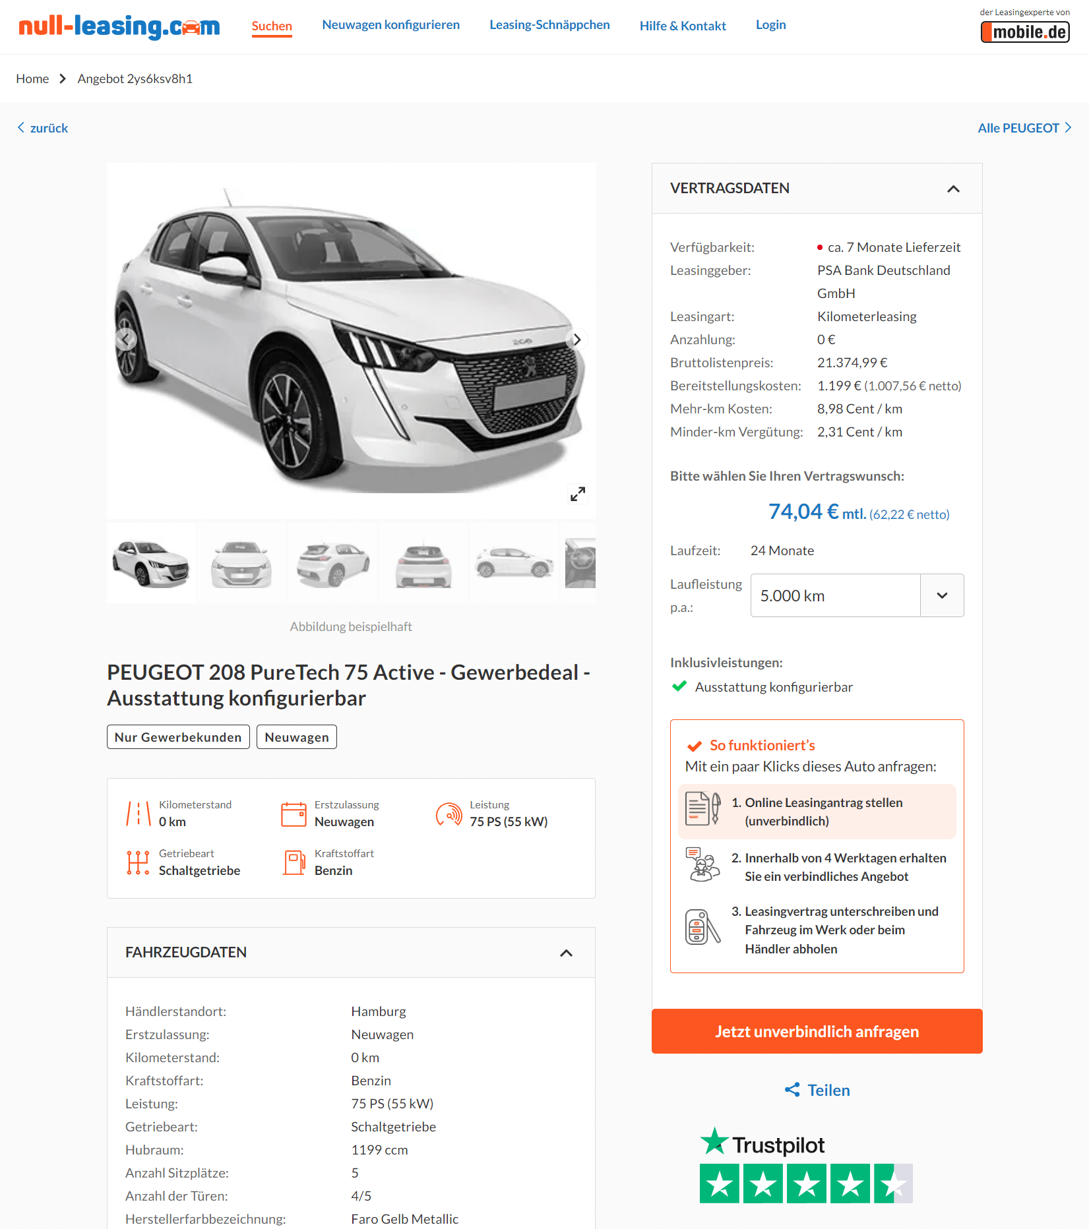Screen dimensions: 1089x1229
Task: Click the ca. 7 Monate Lieferzeit value
Action: (x=894, y=247)
